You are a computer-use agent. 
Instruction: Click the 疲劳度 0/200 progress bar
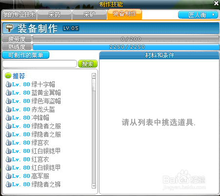pos(126,39)
